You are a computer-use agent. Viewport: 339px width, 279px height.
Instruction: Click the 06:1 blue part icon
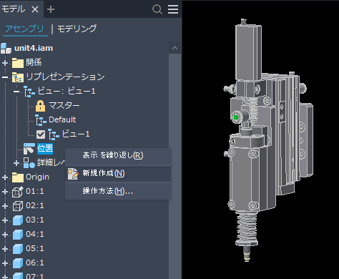pyautogui.click(x=18, y=263)
